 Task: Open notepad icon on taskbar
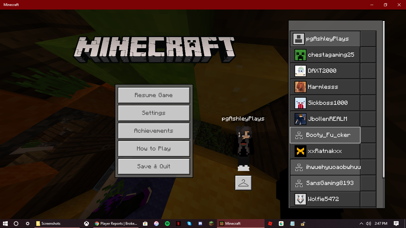[292, 224]
